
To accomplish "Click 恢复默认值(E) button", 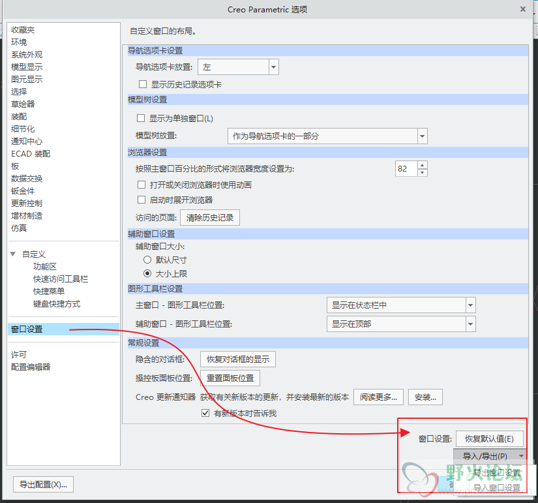I will pyautogui.click(x=490, y=439).
